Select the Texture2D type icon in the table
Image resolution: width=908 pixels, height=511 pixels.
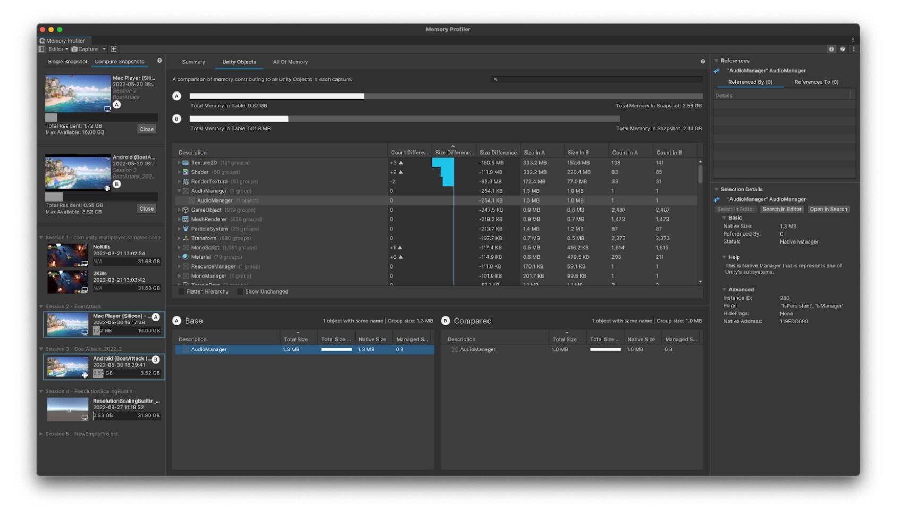(184, 162)
